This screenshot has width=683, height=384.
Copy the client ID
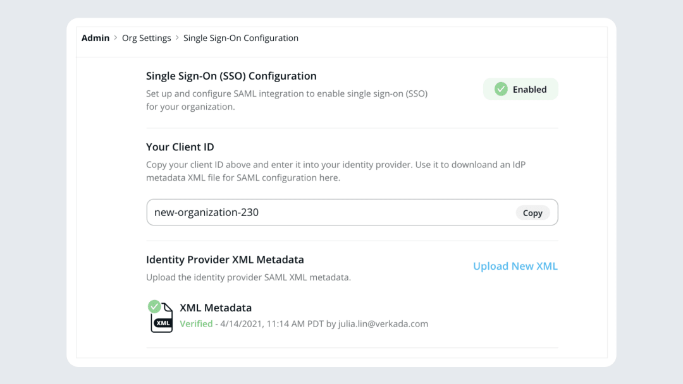click(x=532, y=213)
